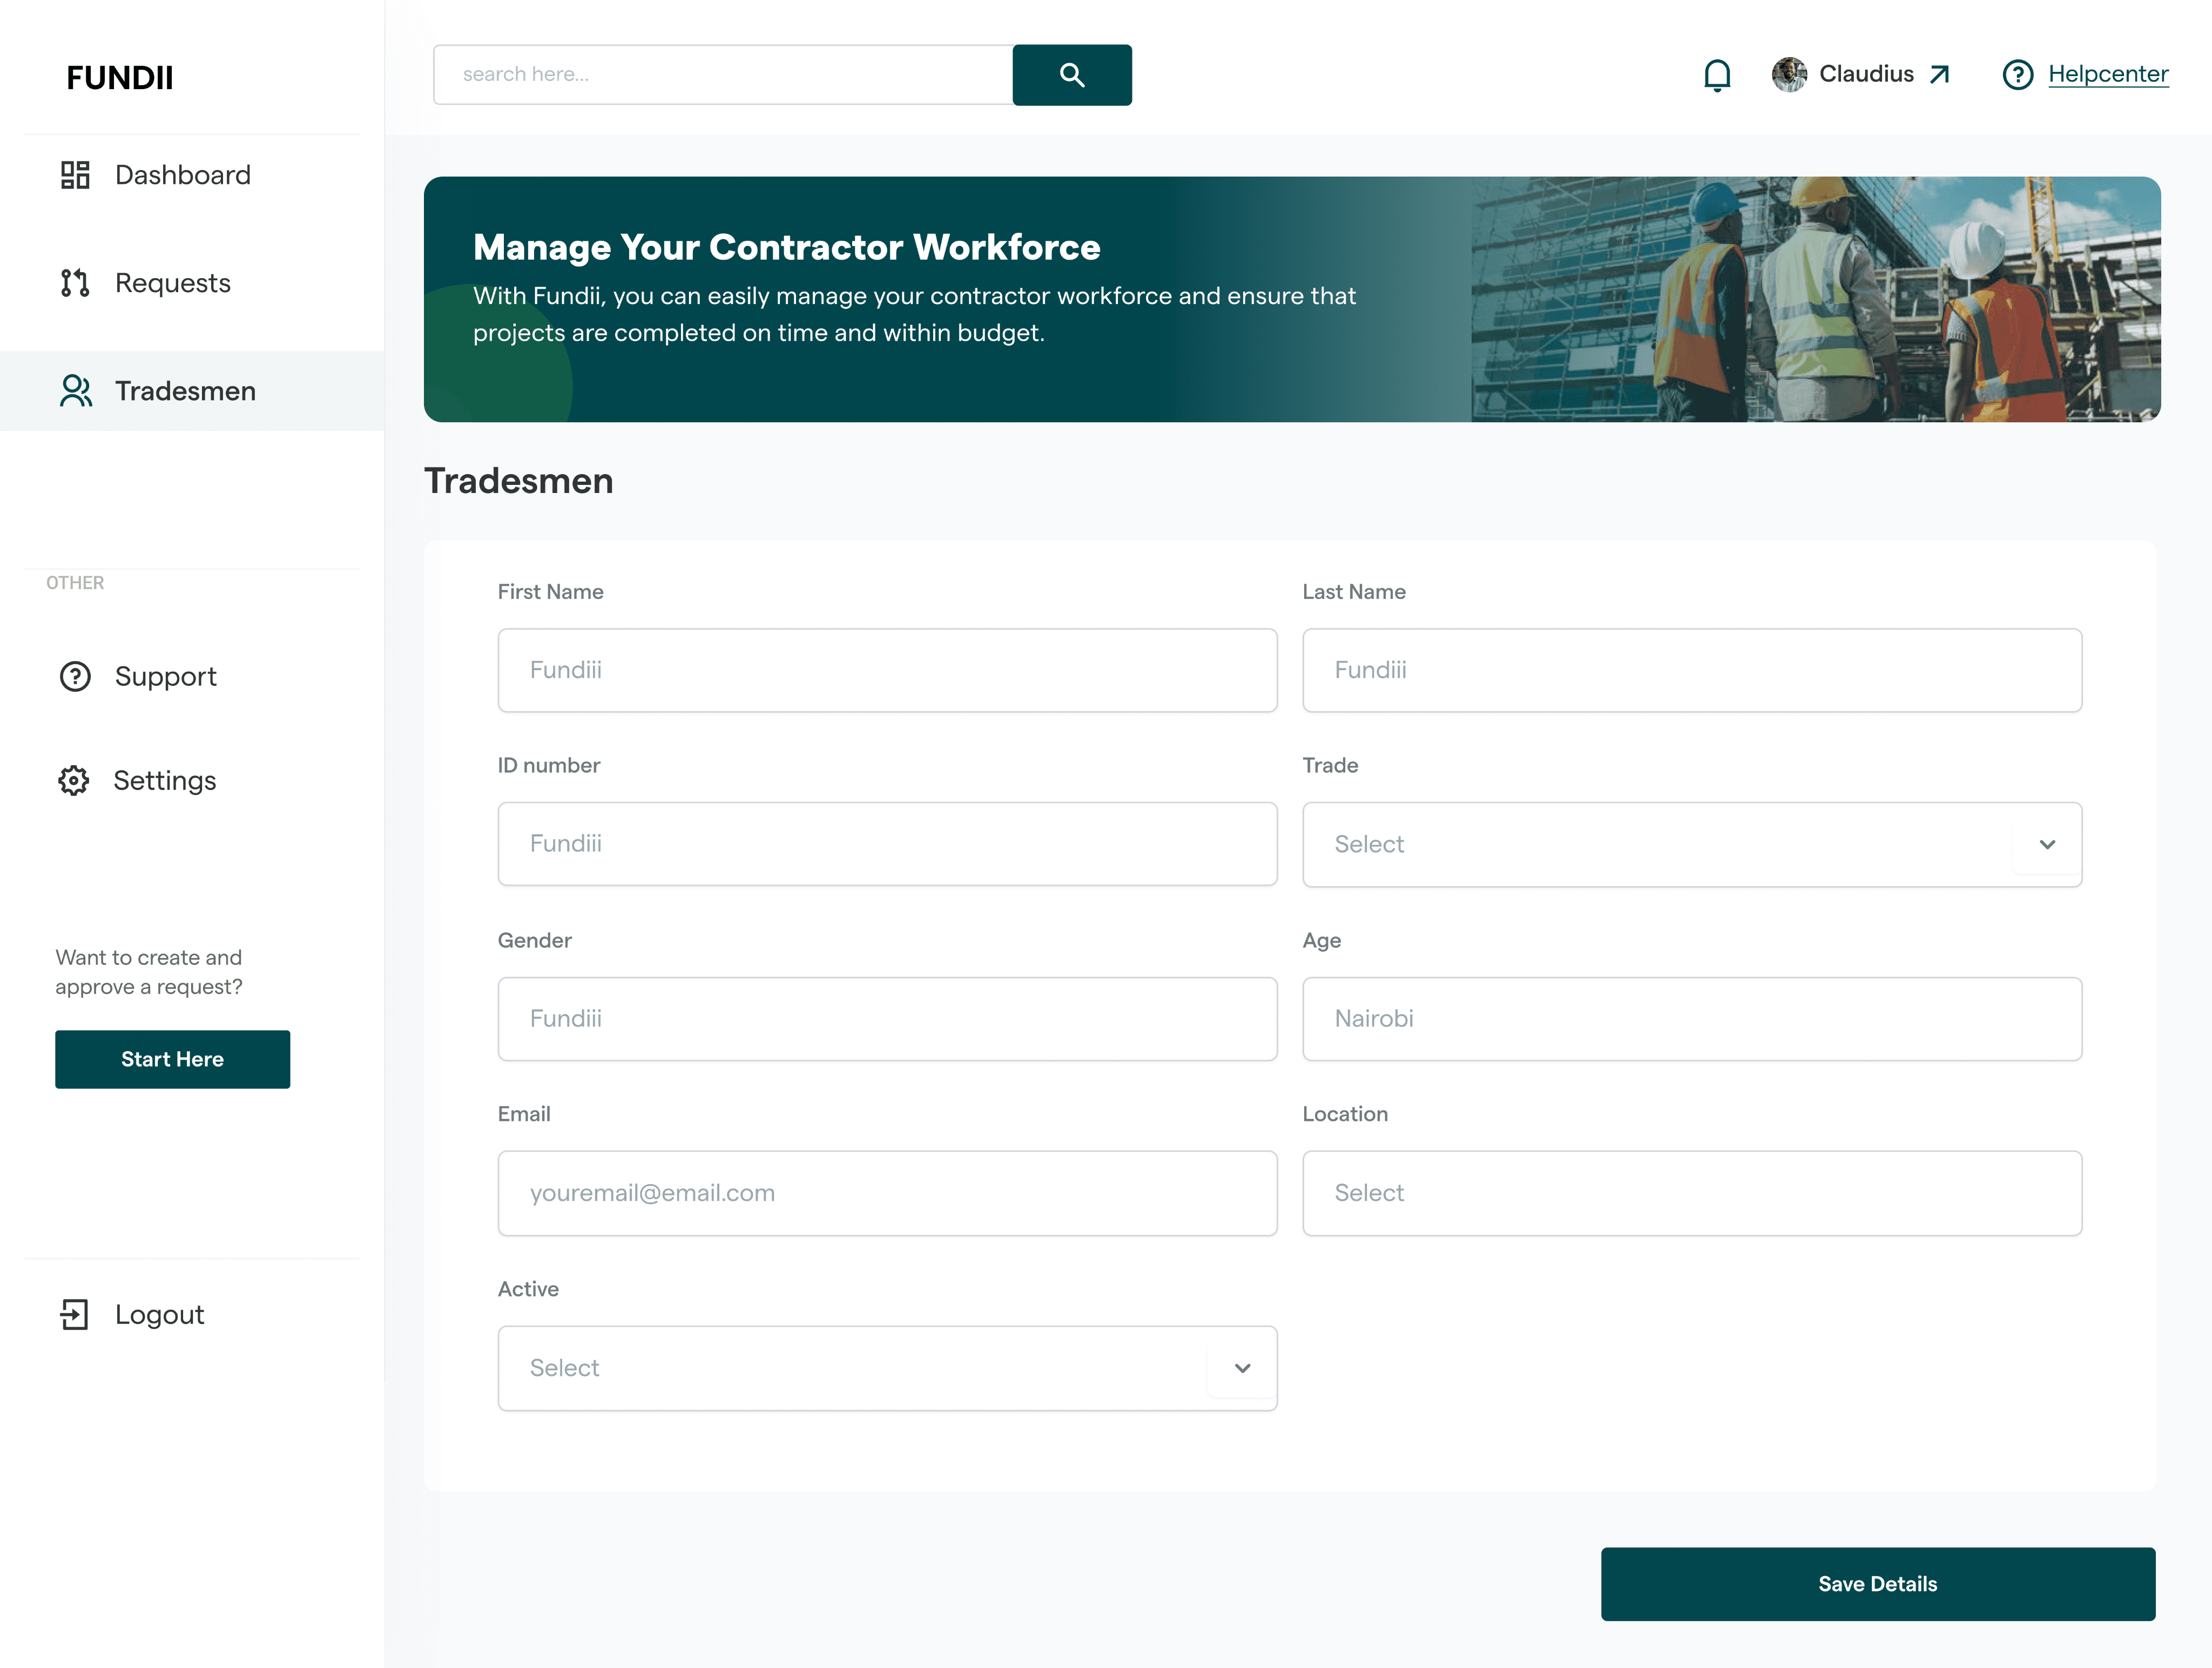Open the Trade select field

[x=1692, y=844]
